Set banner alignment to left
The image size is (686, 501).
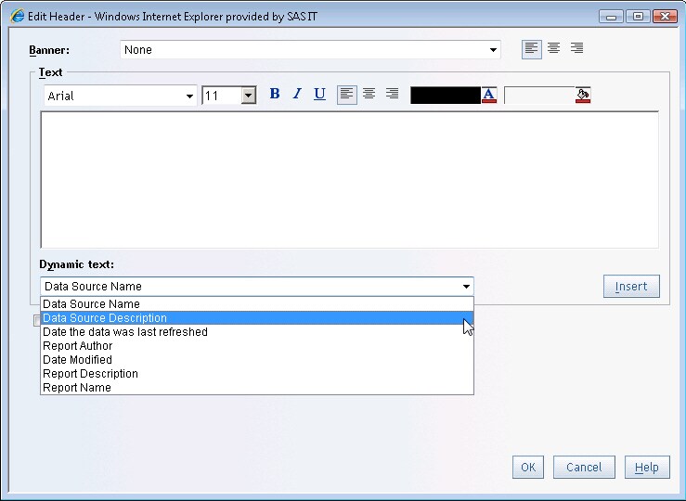point(531,48)
